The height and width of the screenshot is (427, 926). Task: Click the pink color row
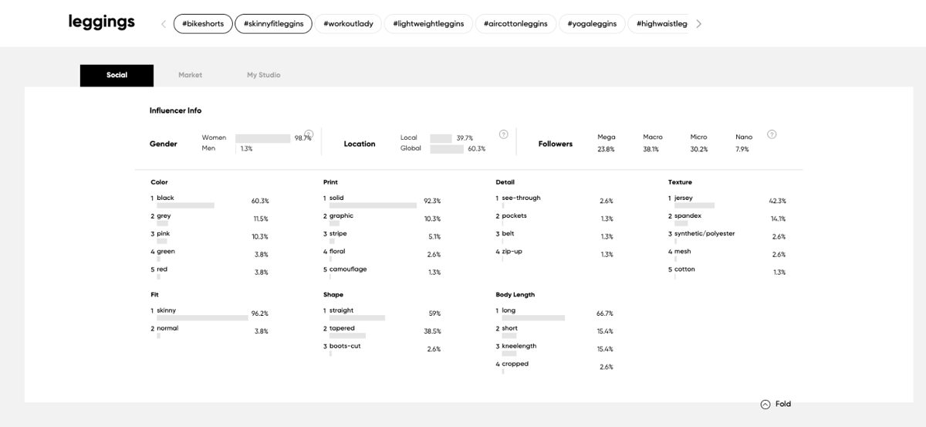[x=210, y=236]
